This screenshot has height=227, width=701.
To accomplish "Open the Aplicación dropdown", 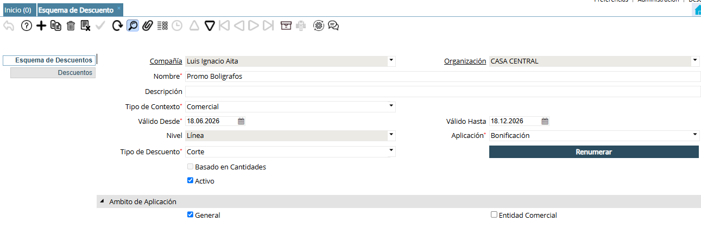I will click(694, 135).
